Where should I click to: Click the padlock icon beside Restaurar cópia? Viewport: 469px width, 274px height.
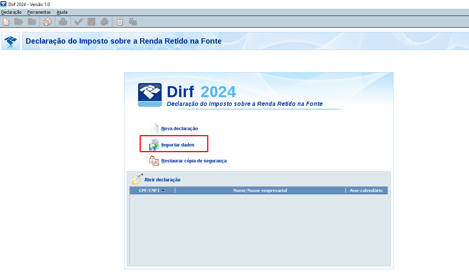pyautogui.click(x=154, y=161)
